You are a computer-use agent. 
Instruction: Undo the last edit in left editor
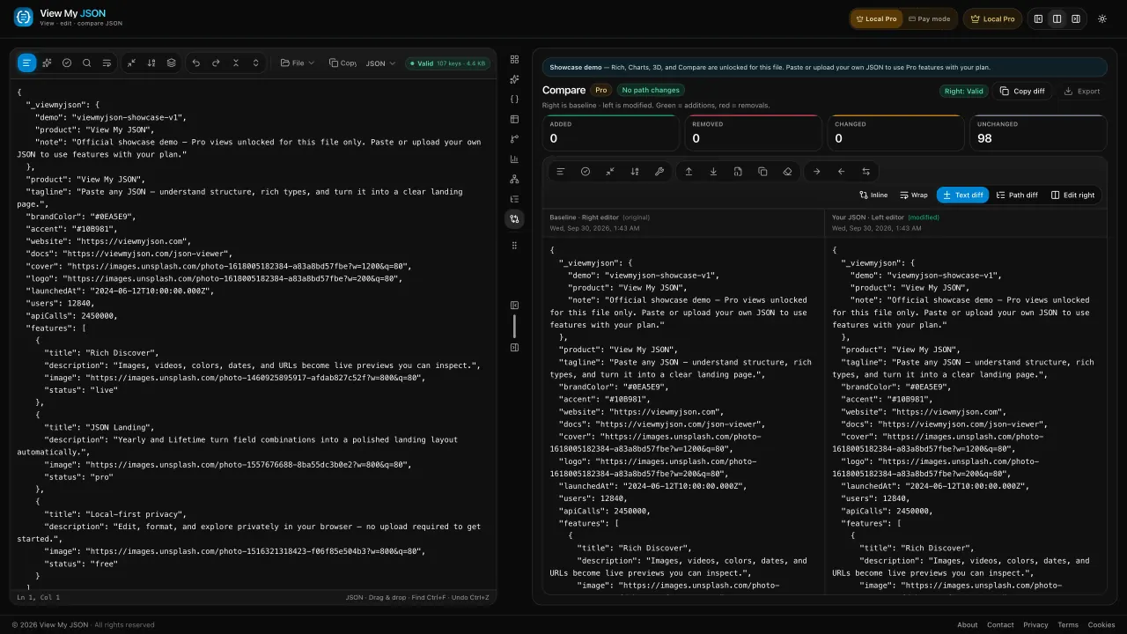(x=195, y=63)
